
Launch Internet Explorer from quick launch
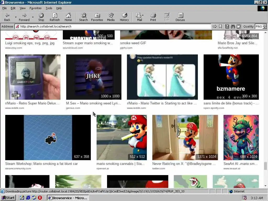(28, 198)
